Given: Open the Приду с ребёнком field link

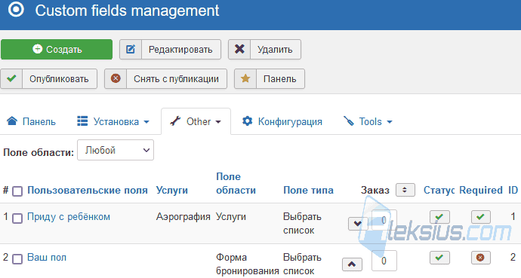Looking at the screenshot, I should (x=69, y=217).
